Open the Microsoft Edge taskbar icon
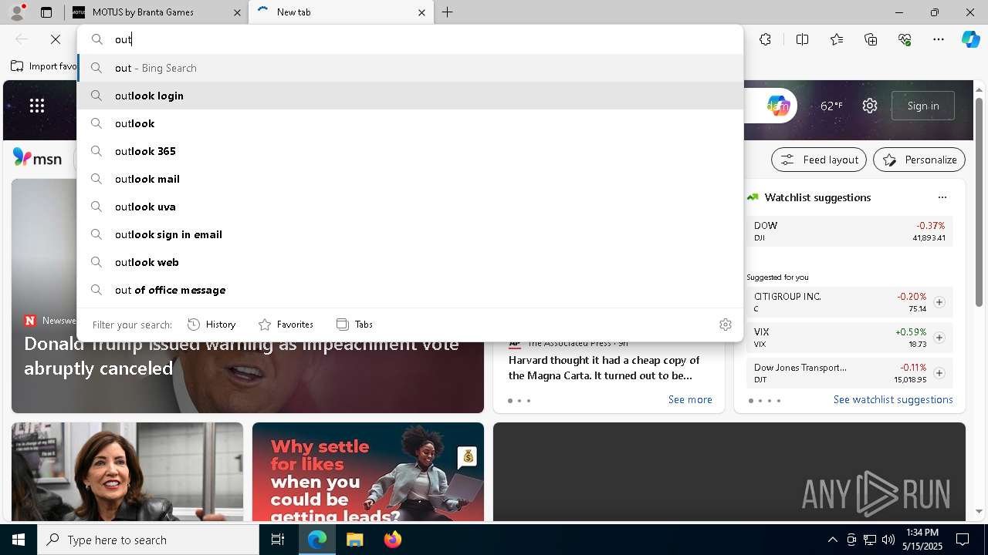This screenshot has height=555, width=988. tap(316, 540)
